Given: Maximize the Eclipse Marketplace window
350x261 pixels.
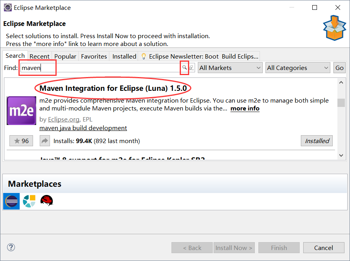Looking at the screenshot, I should coord(315,7).
